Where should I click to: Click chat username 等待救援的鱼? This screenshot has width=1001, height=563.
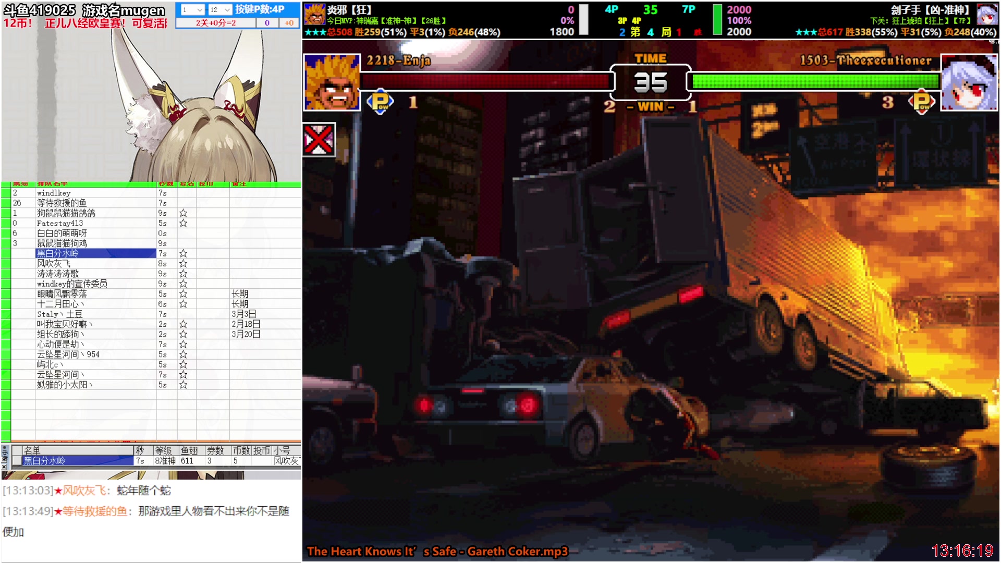pyautogui.click(x=95, y=511)
